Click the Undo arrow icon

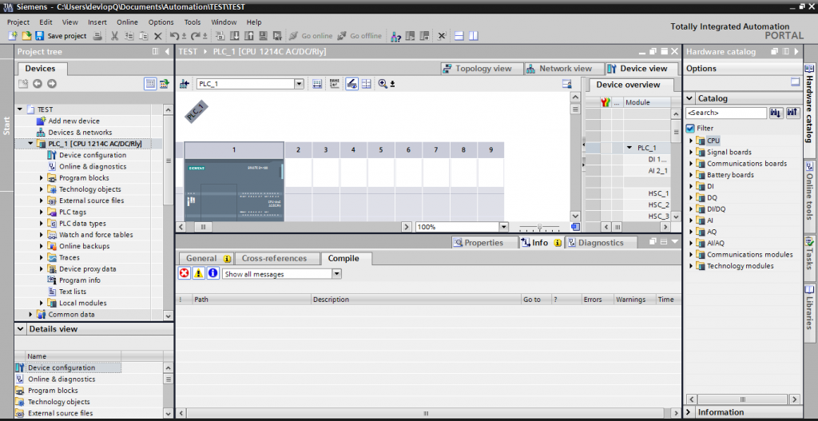point(174,36)
